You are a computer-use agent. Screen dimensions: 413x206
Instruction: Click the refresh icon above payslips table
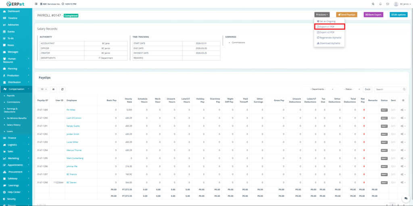(62, 89)
